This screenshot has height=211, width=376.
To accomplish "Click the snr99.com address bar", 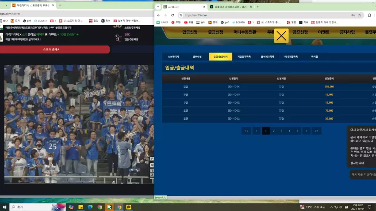I will click(x=266, y=15).
